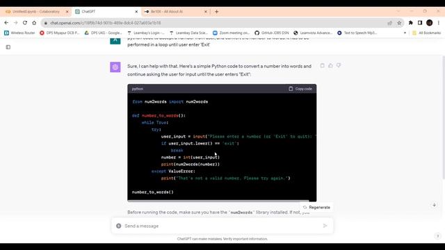The height and width of the screenshot is (250, 445).
Task: Open GitHub JOBS DSN bookmark
Action: coord(272,33)
